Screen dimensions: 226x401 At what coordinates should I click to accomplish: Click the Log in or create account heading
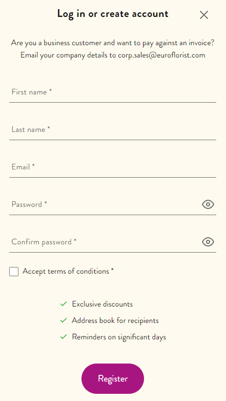click(113, 14)
